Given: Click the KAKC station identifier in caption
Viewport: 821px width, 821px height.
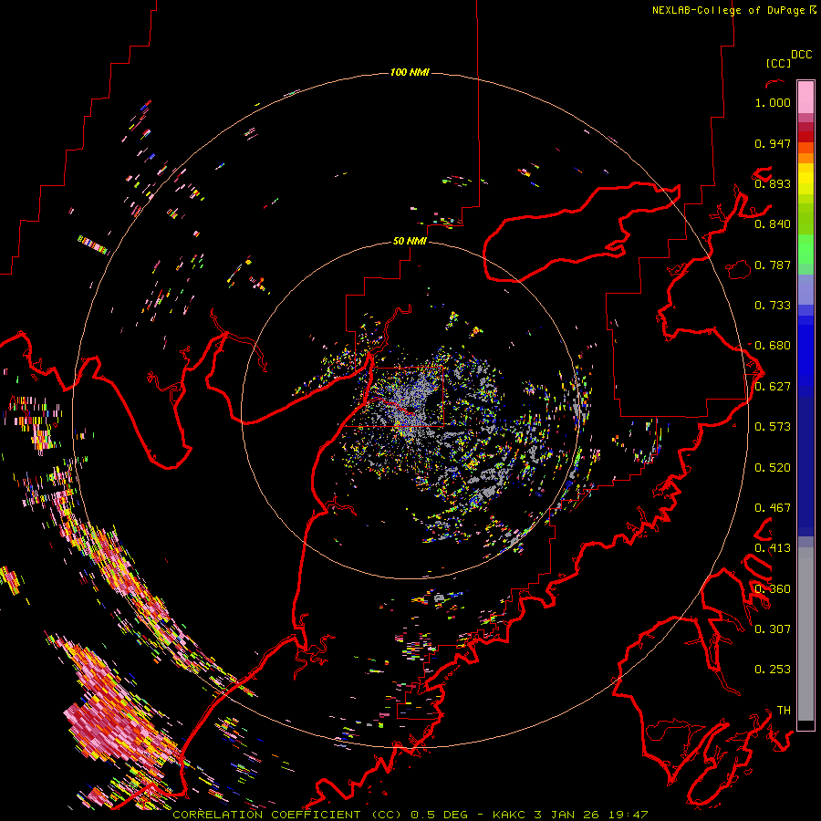Looking at the screenshot, I should (508, 815).
